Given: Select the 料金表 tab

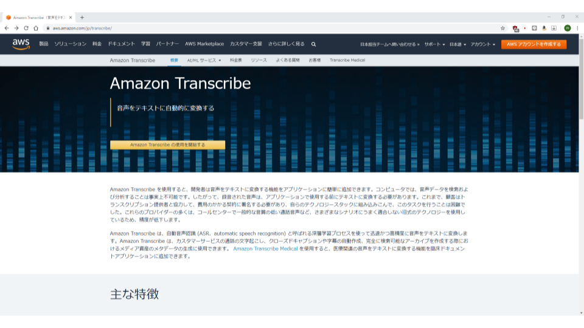Looking at the screenshot, I should [236, 60].
